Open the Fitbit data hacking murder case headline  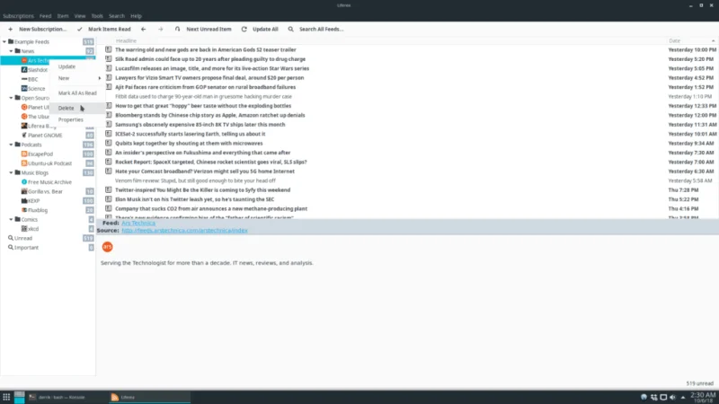pos(204,96)
